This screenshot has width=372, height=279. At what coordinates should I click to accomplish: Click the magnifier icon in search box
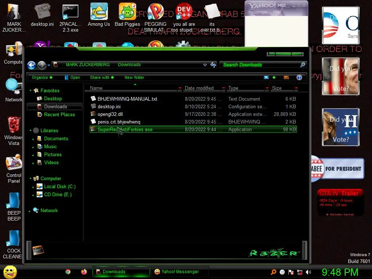click(303, 65)
